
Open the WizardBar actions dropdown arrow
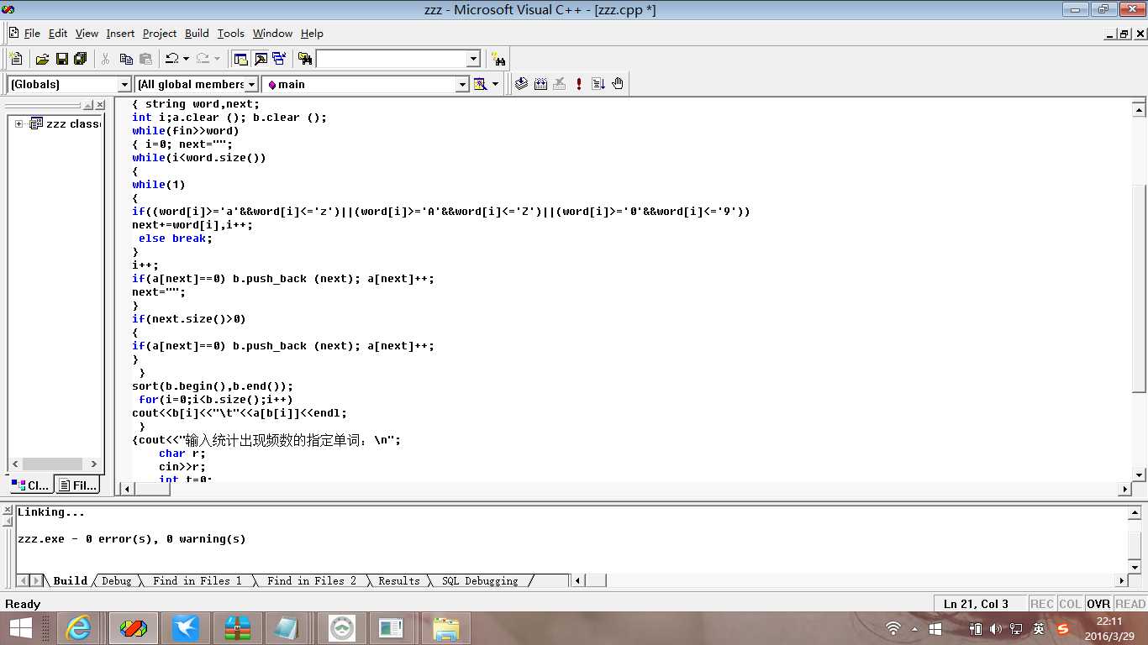pos(495,84)
